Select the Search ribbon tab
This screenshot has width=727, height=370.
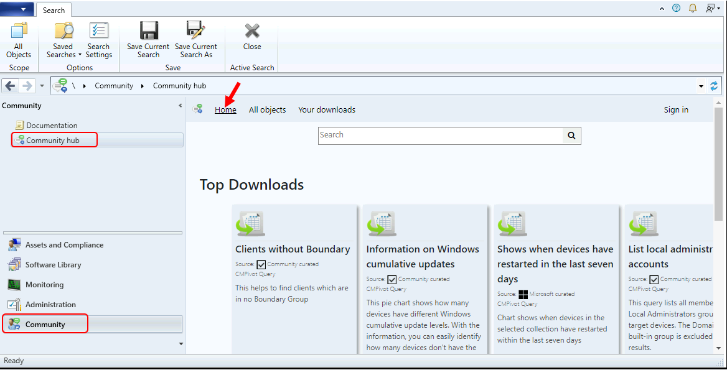pyautogui.click(x=54, y=10)
